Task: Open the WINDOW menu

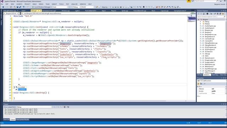Action: [83, 4]
